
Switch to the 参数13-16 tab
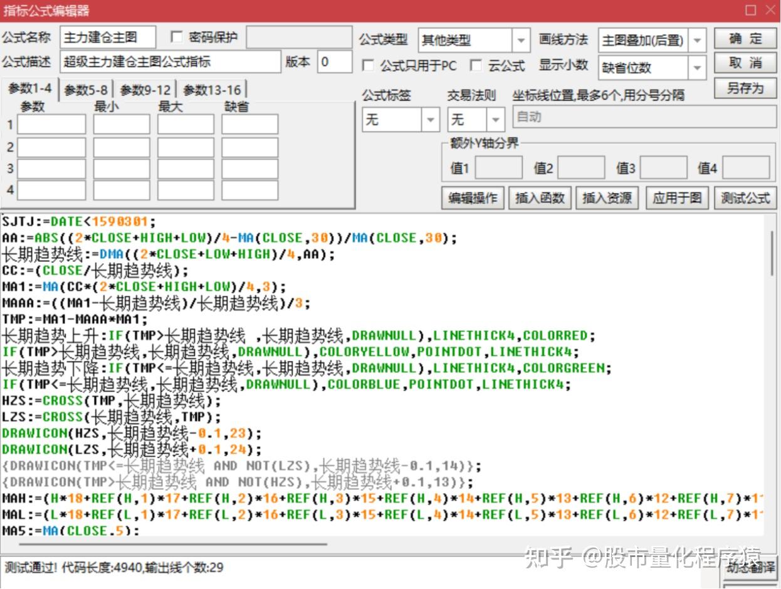[x=212, y=90]
